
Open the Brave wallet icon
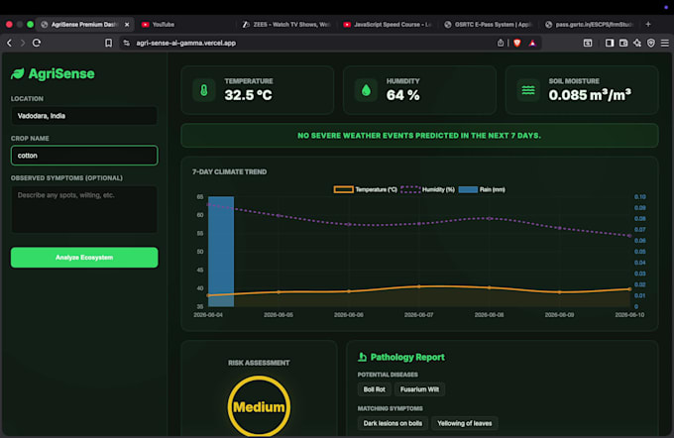pyautogui.click(x=623, y=43)
